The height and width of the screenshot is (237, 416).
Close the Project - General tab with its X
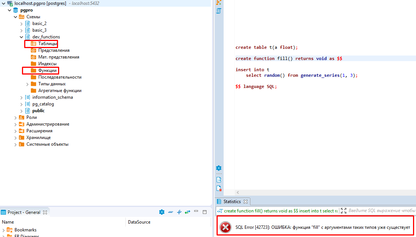[x=45, y=212]
